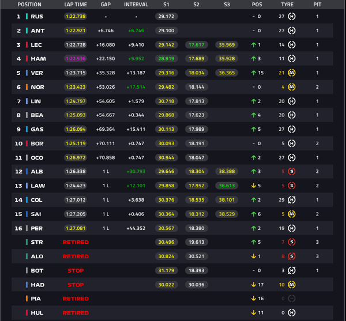The height and width of the screenshot is (321, 346).
Task: Click the medium tyre icon in HAD row
Action: (x=291, y=285)
